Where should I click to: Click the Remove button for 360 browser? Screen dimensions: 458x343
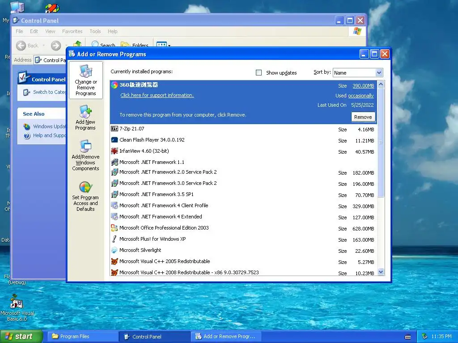[363, 117]
